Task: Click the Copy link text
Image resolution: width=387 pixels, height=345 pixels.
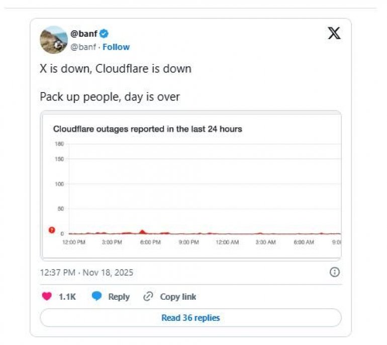Action: [178, 297]
